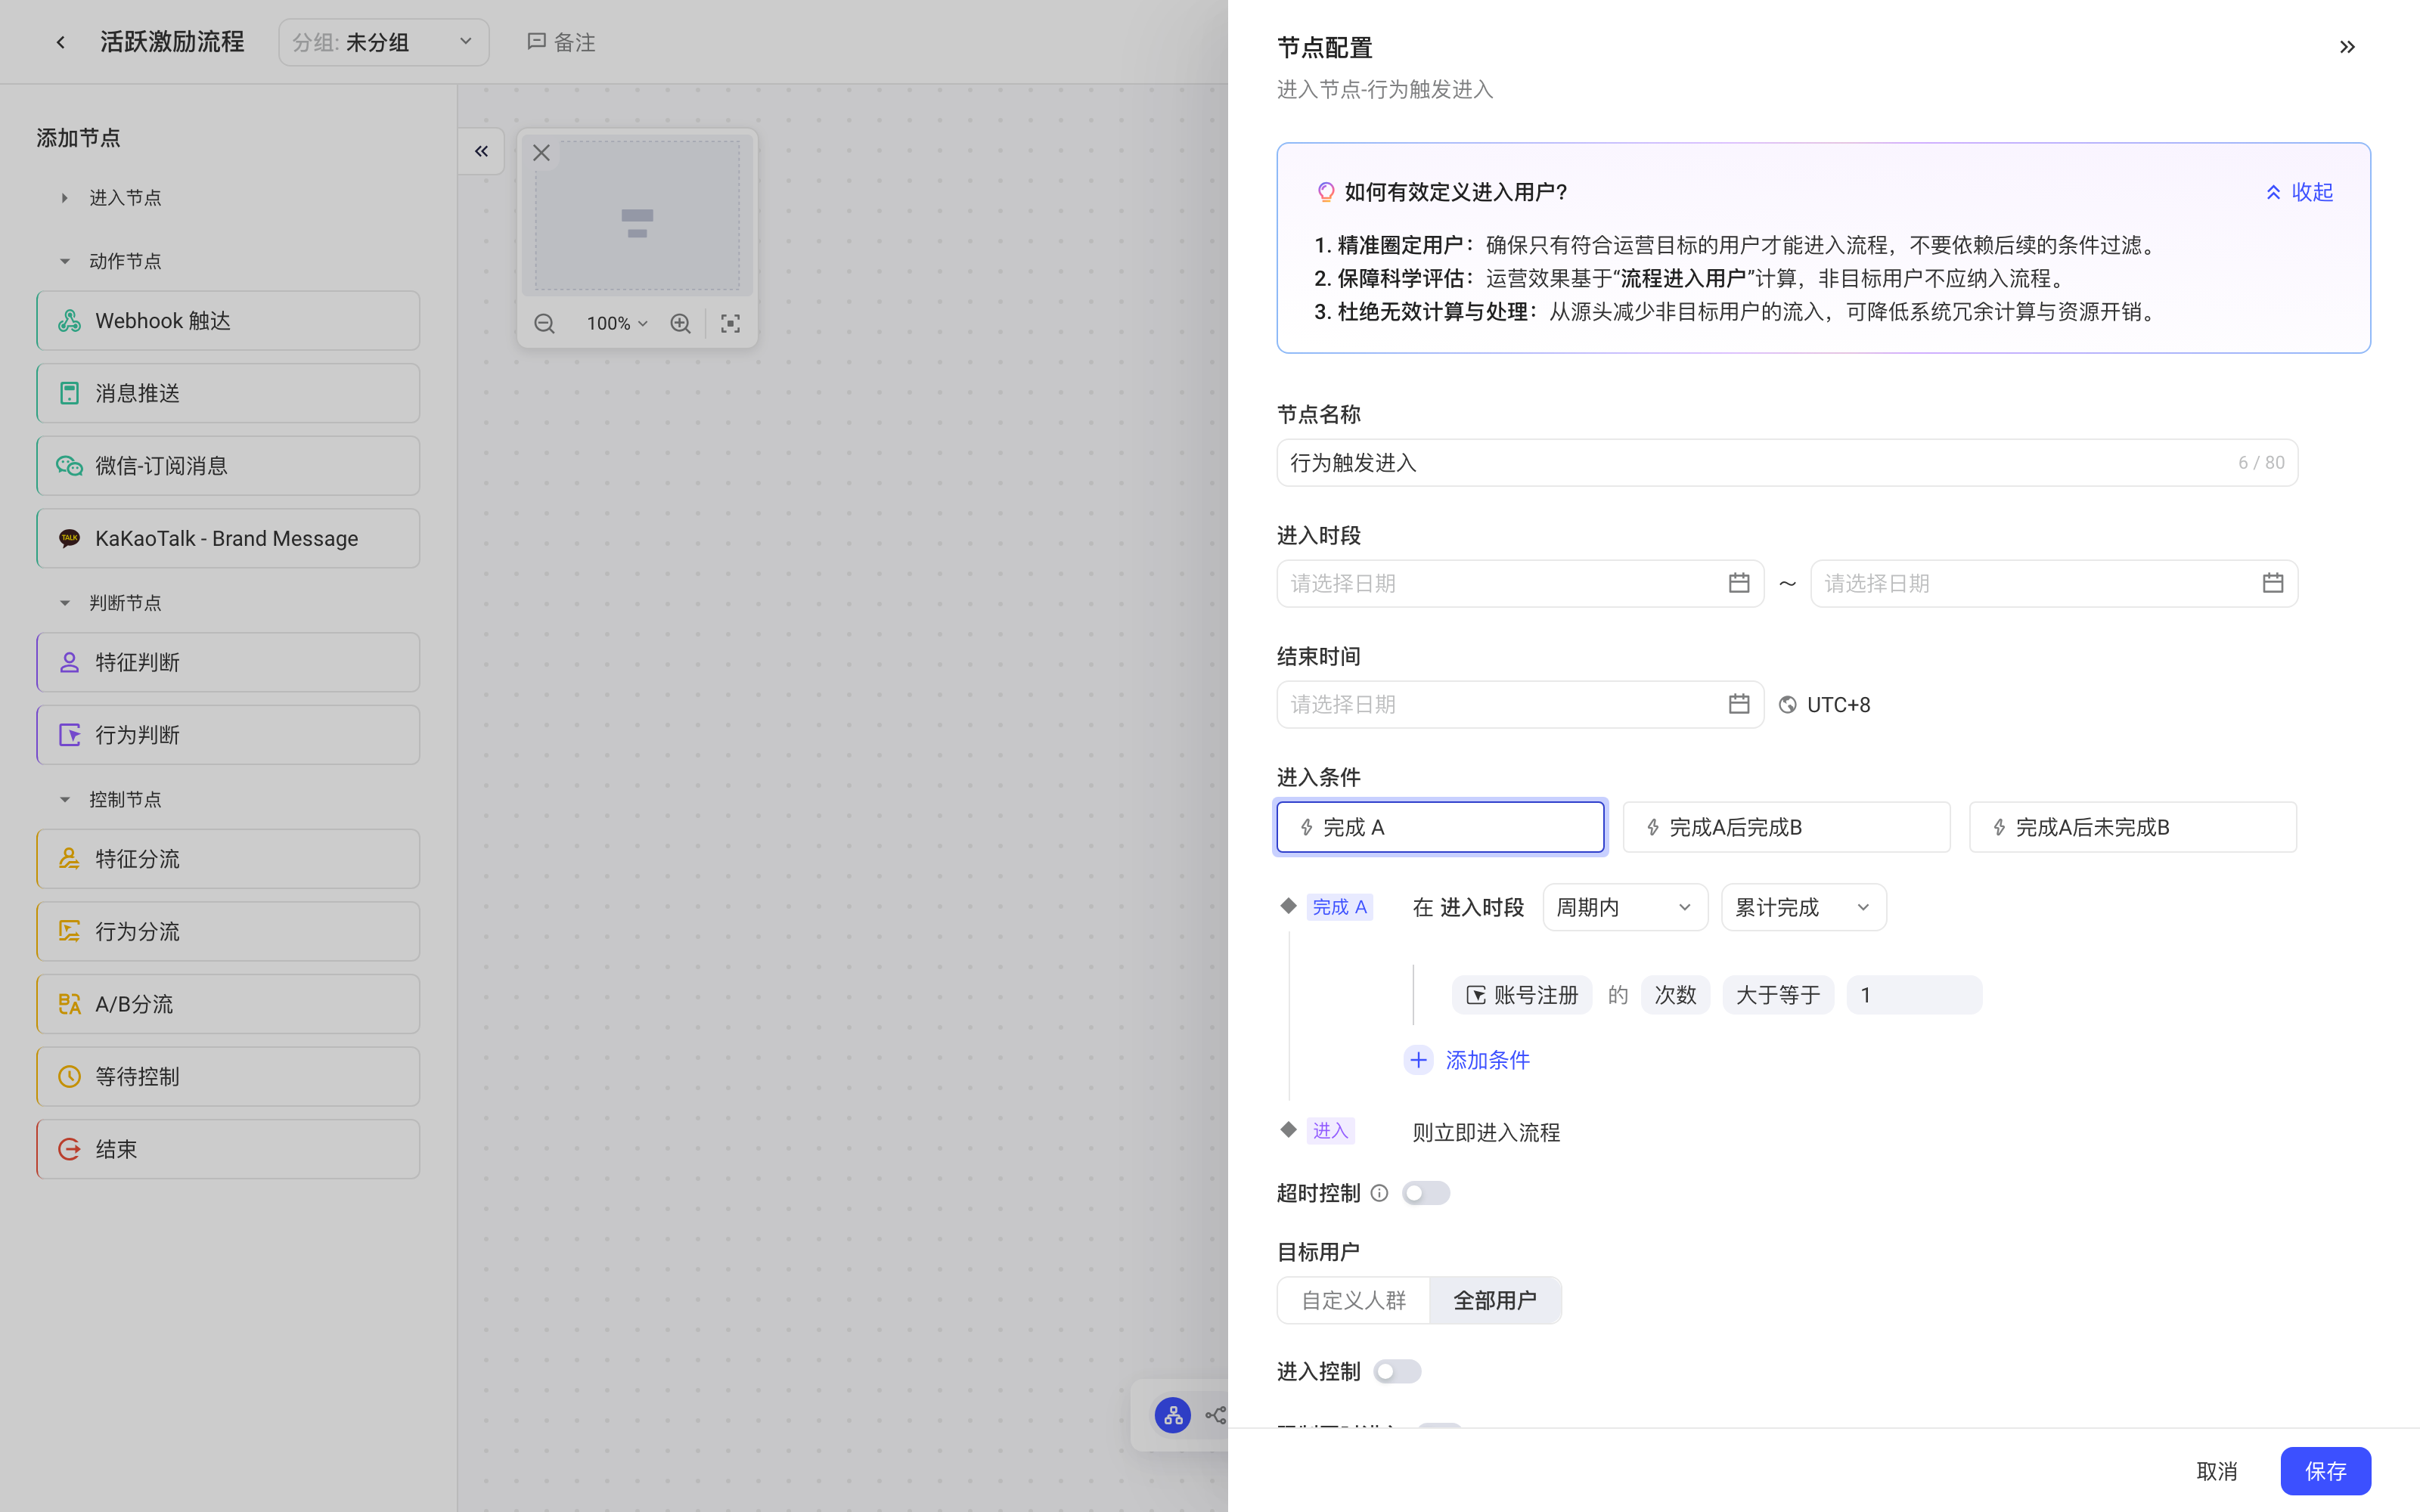The height and width of the screenshot is (1512, 2420).
Task: Select the Webhook 触达 node
Action: [x=228, y=321]
